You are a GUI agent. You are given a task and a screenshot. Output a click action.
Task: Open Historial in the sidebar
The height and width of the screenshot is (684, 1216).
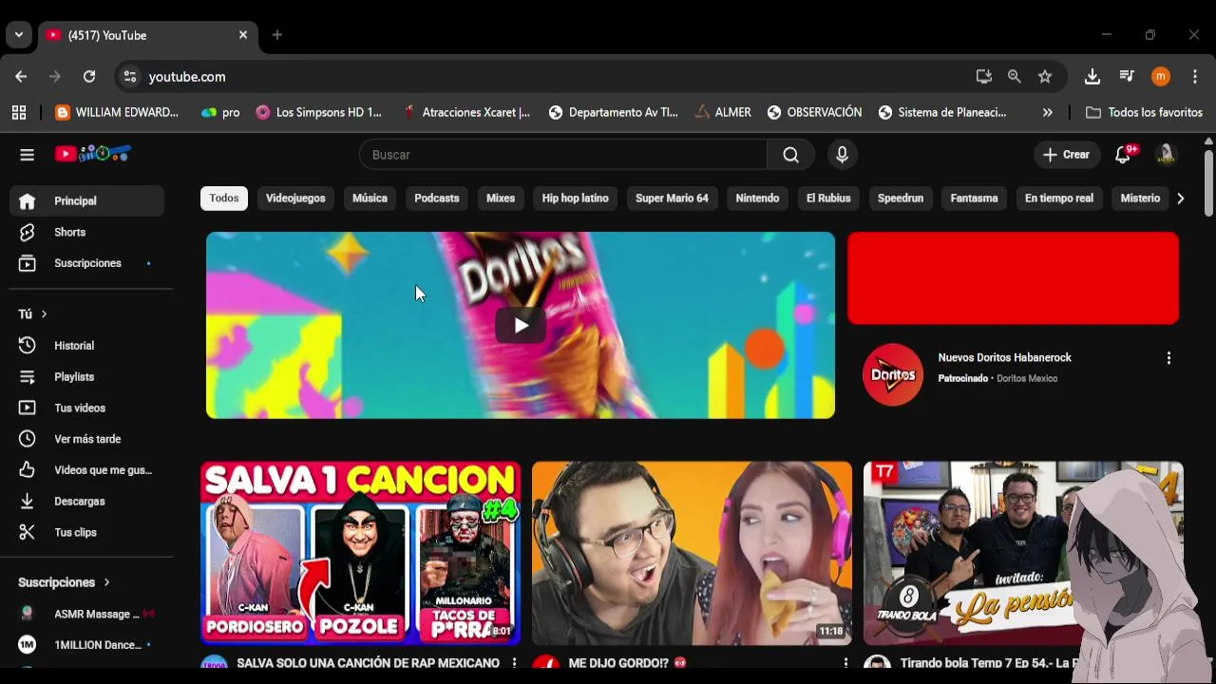(86, 346)
